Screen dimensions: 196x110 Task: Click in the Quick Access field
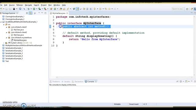[x=177, y=9]
